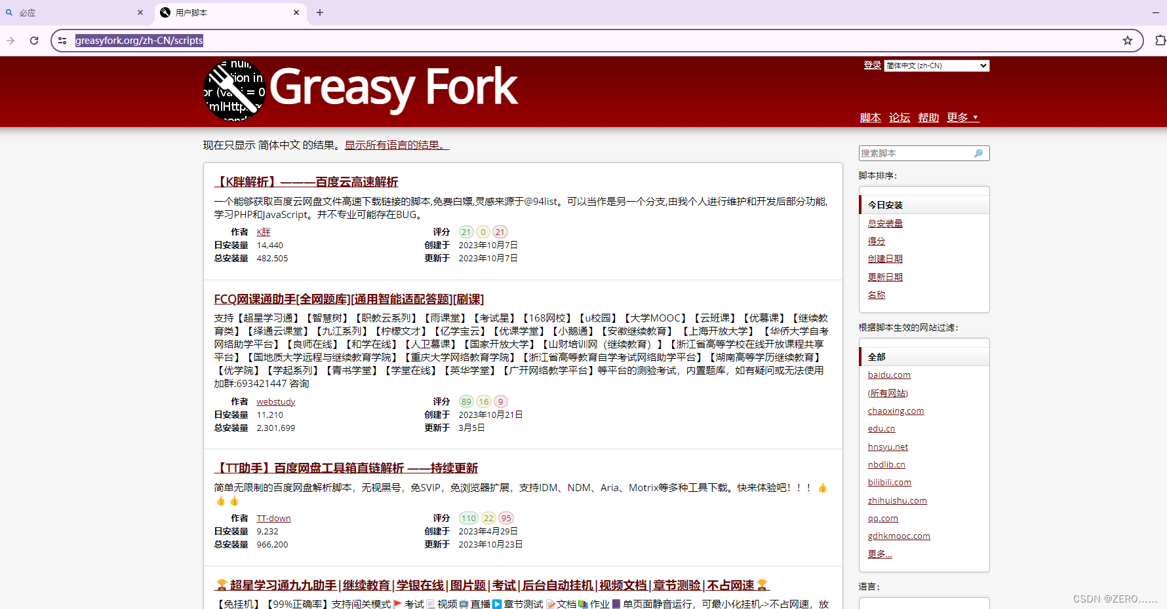Click bad rating count 9 badge
The height and width of the screenshot is (609, 1167).
[x=500, y=401]
